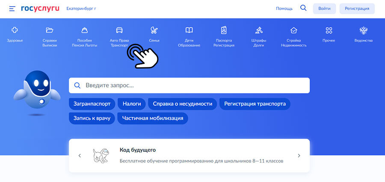Select the Ведомства category label
The width and height of the screenshot is (385, 182).
363,40
